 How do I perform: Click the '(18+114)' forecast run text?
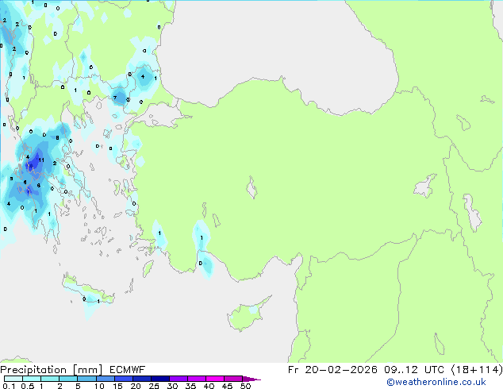coord(477,370)
